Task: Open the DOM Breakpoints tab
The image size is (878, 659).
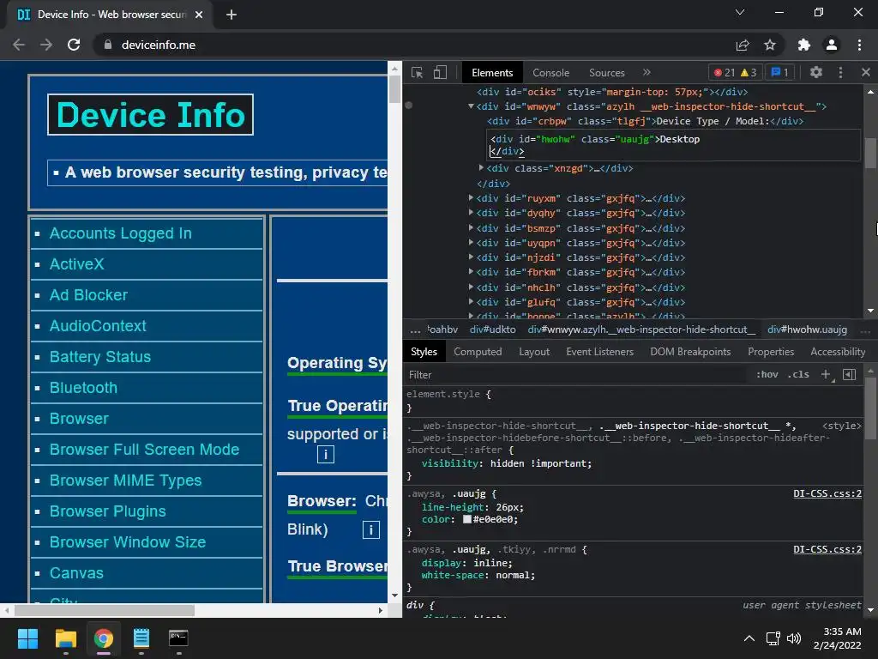Action: click(x=690, y=352)
